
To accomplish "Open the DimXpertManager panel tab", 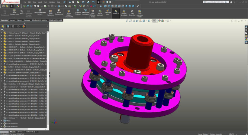I will [x=18, y=26].
